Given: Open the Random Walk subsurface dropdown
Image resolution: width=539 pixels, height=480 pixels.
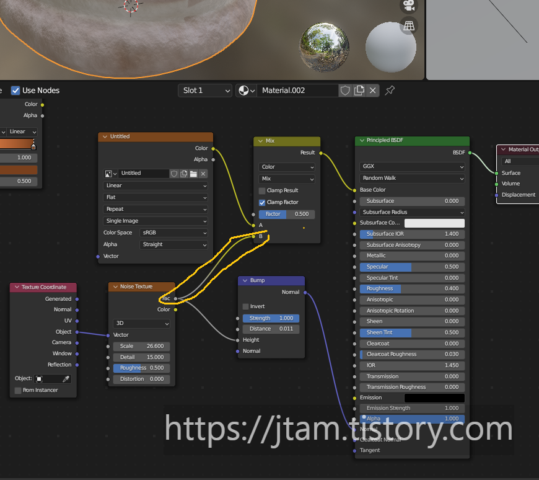Looking at the screenshot, I should (412, 178).
